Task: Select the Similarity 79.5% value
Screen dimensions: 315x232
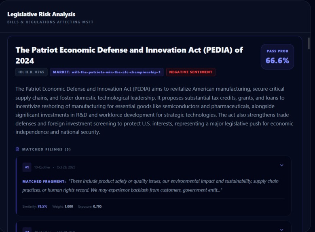Action: [42, 206]
